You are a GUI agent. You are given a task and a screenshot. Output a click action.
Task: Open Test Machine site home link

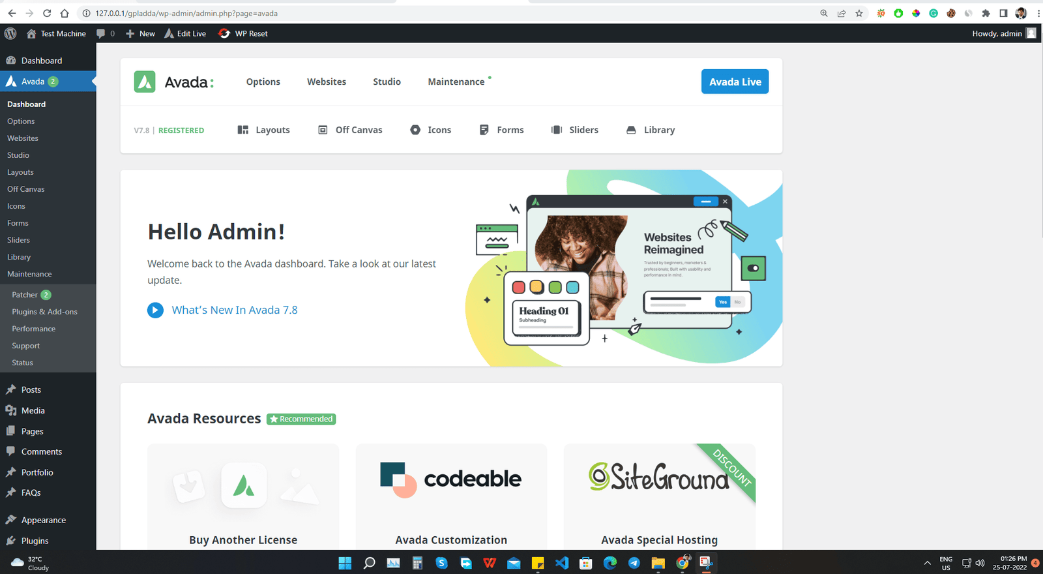[56, 33]
